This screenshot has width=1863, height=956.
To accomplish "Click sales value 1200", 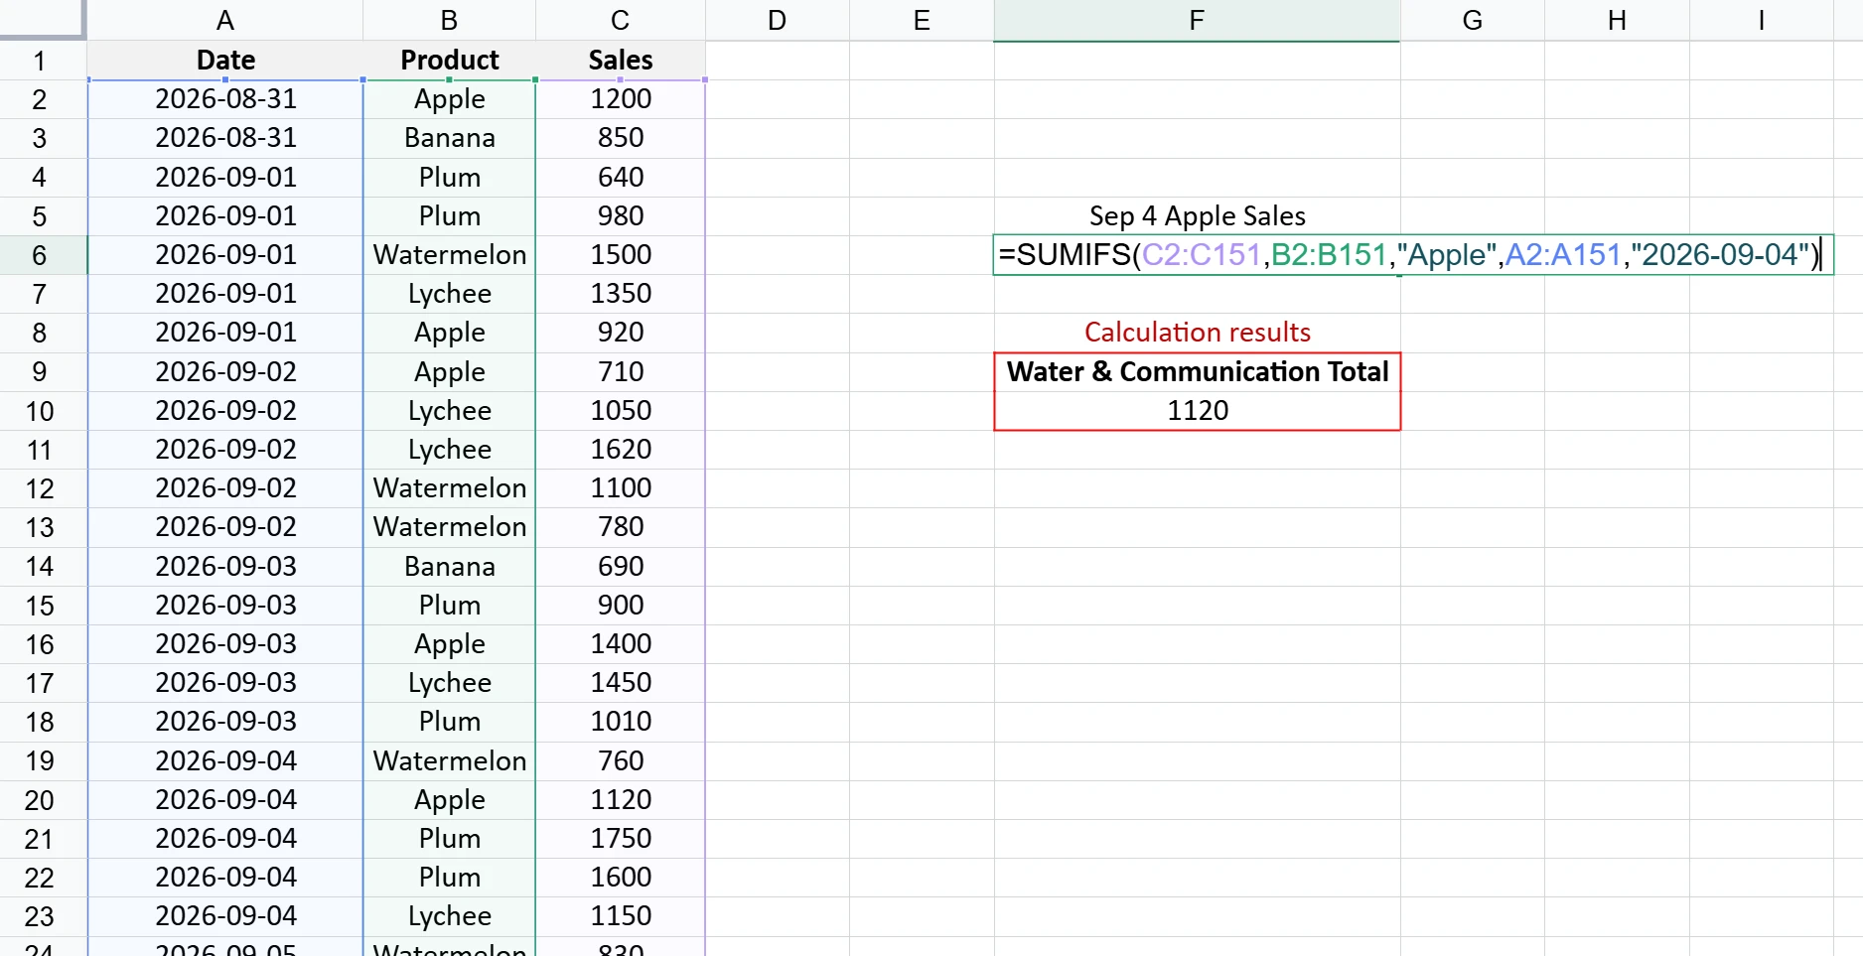I will 621,99.
